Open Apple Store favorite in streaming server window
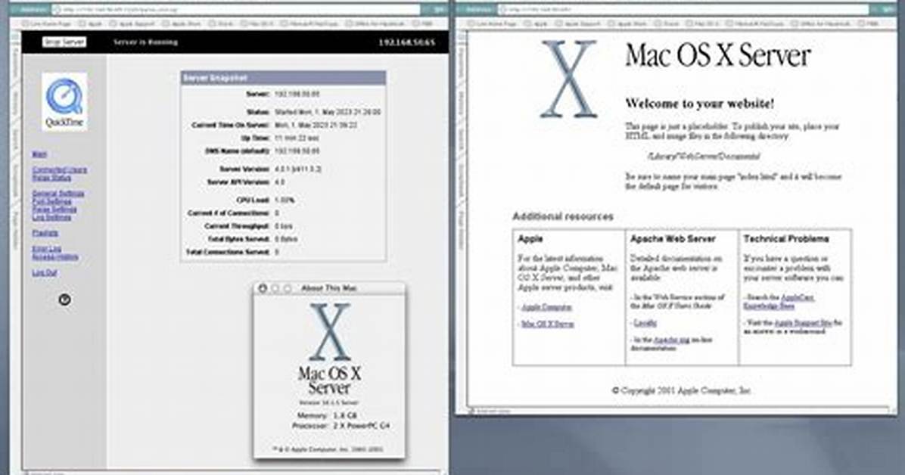Screen dimensions: 905x475 click(x=182, y=23)
